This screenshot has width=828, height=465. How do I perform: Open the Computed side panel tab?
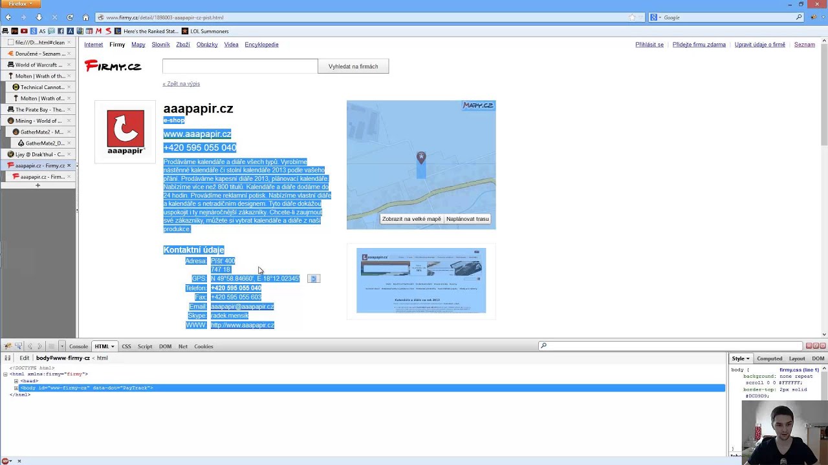tap(769, 358)
